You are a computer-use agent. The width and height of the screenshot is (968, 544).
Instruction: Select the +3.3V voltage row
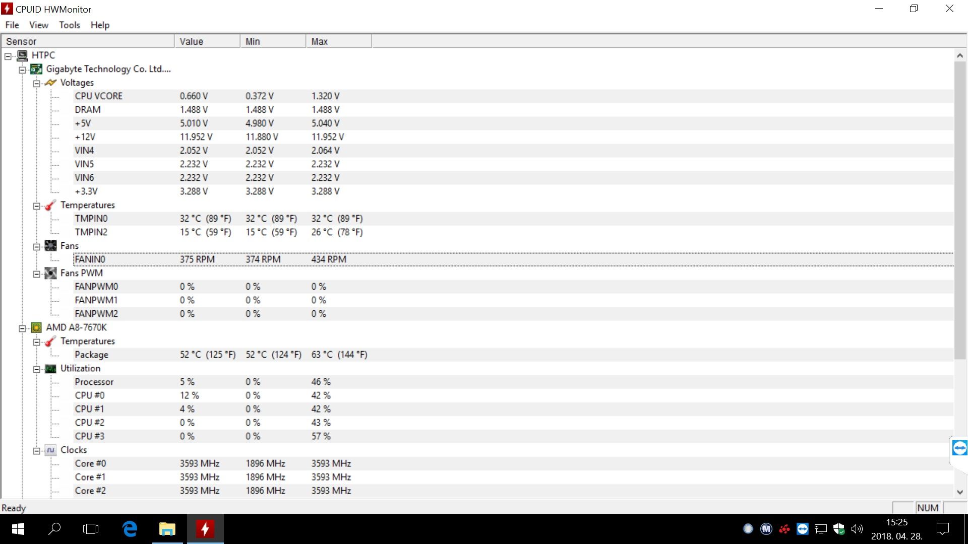[513, 191]
